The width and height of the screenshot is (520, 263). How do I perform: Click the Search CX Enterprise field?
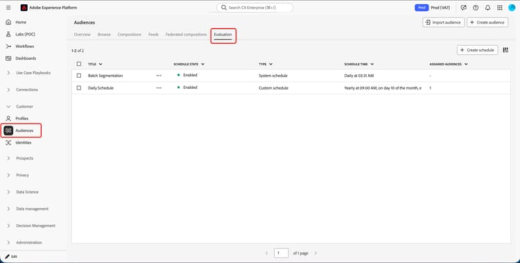pyautogui.click(x=254, y=8)
